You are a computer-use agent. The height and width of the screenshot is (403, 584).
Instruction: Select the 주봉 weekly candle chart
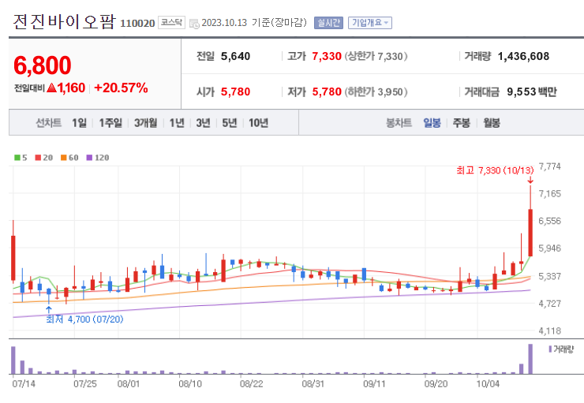tap(462, 123)
